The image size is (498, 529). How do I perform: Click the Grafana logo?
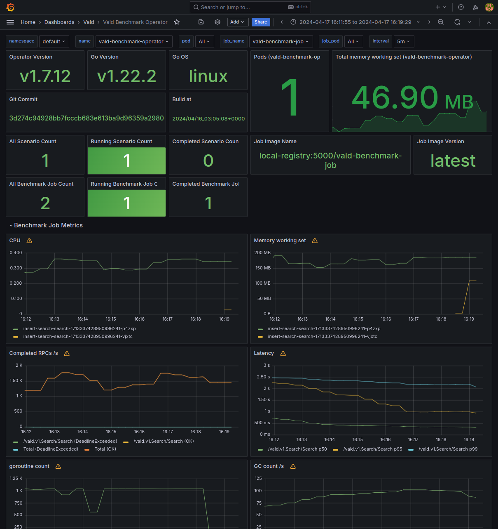coord(10,7)
